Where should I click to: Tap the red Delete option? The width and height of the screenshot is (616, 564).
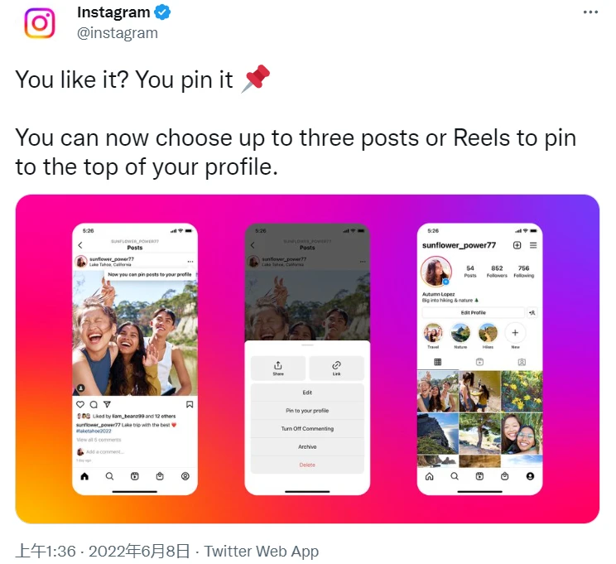[x=307, y=465]
